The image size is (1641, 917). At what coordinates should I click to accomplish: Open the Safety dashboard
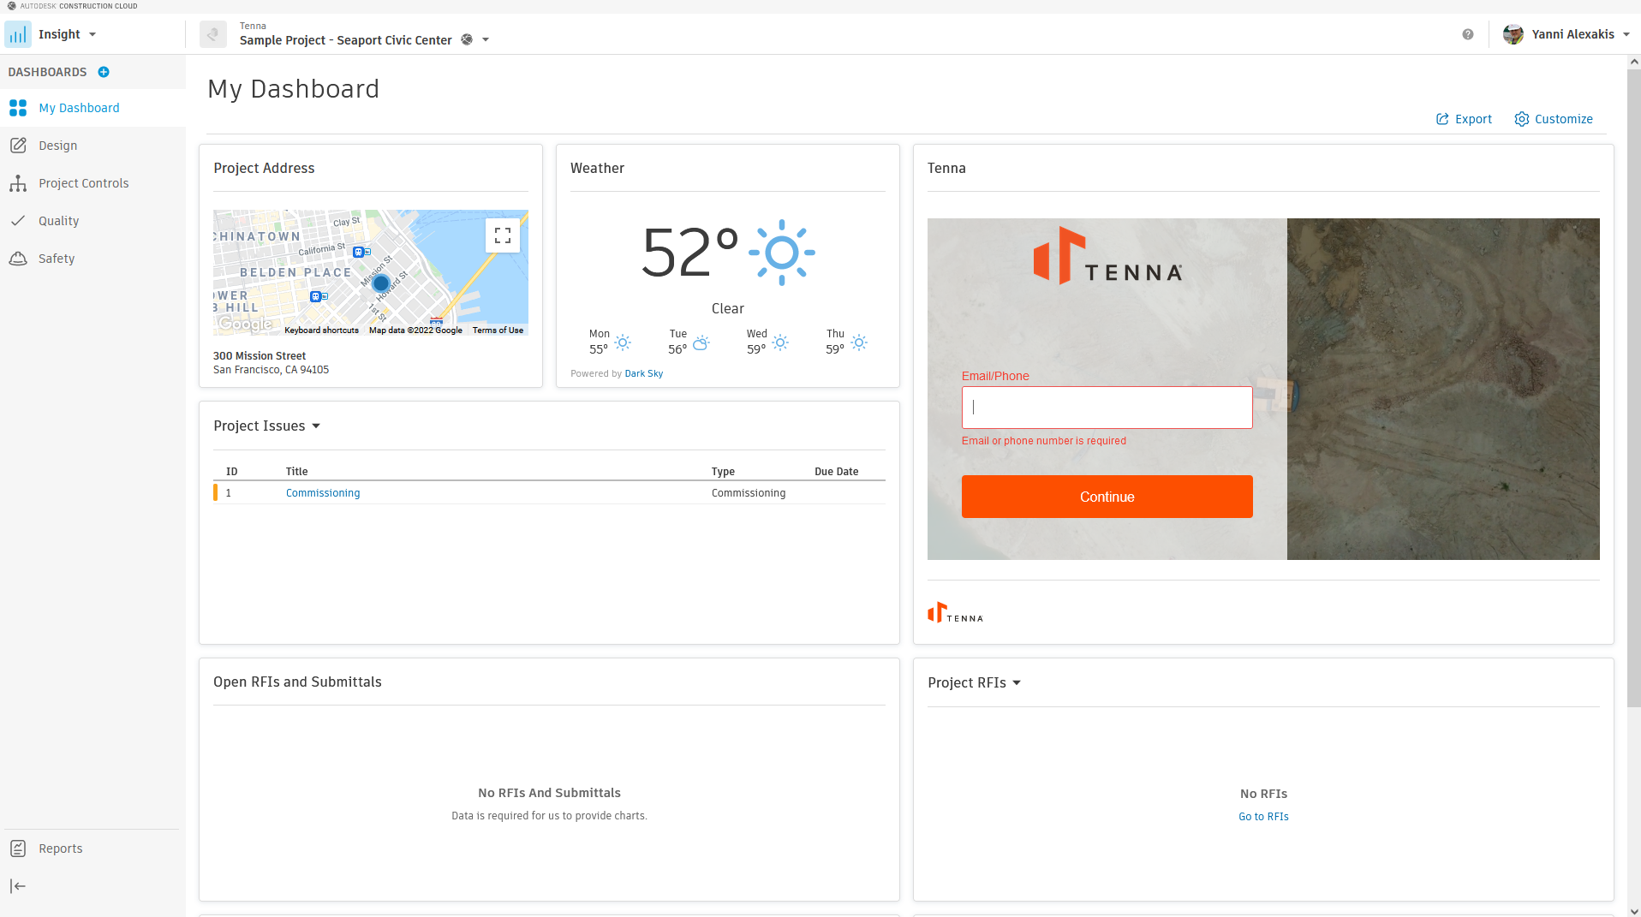(92, 259)
